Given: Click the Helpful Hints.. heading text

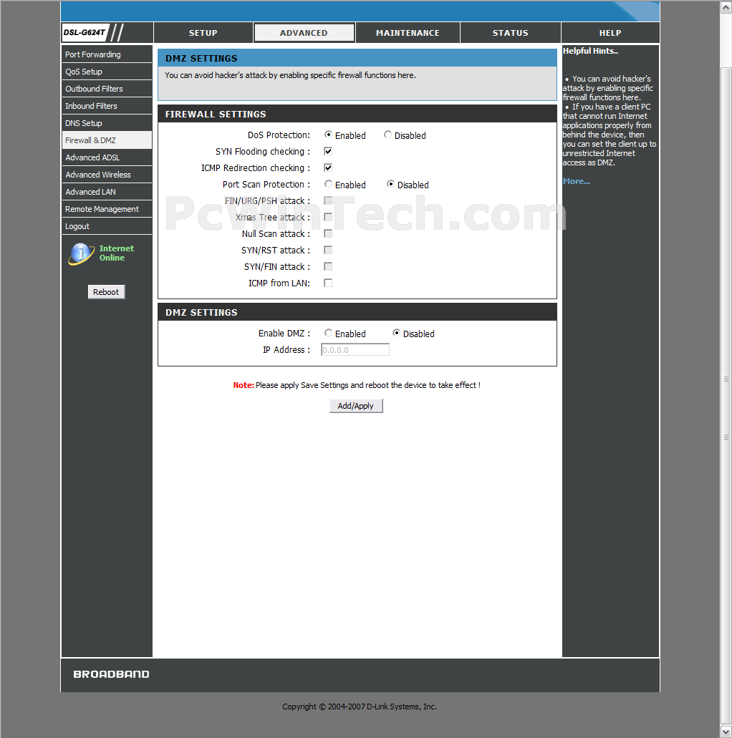Looking at the screenshot, I should pyautogui.click(x=590, y=51).
